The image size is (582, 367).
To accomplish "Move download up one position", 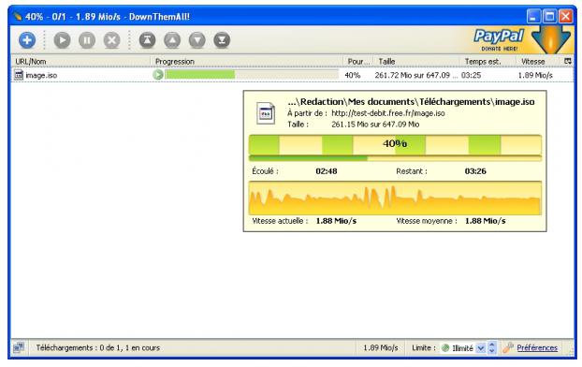I will (172, 39).
